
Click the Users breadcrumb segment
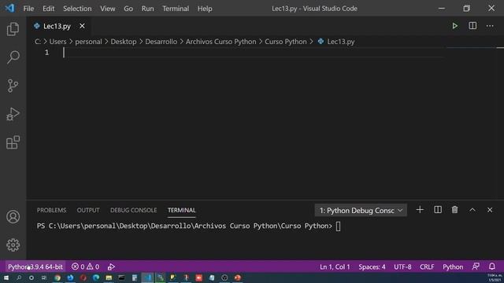[x=57, y=42]
